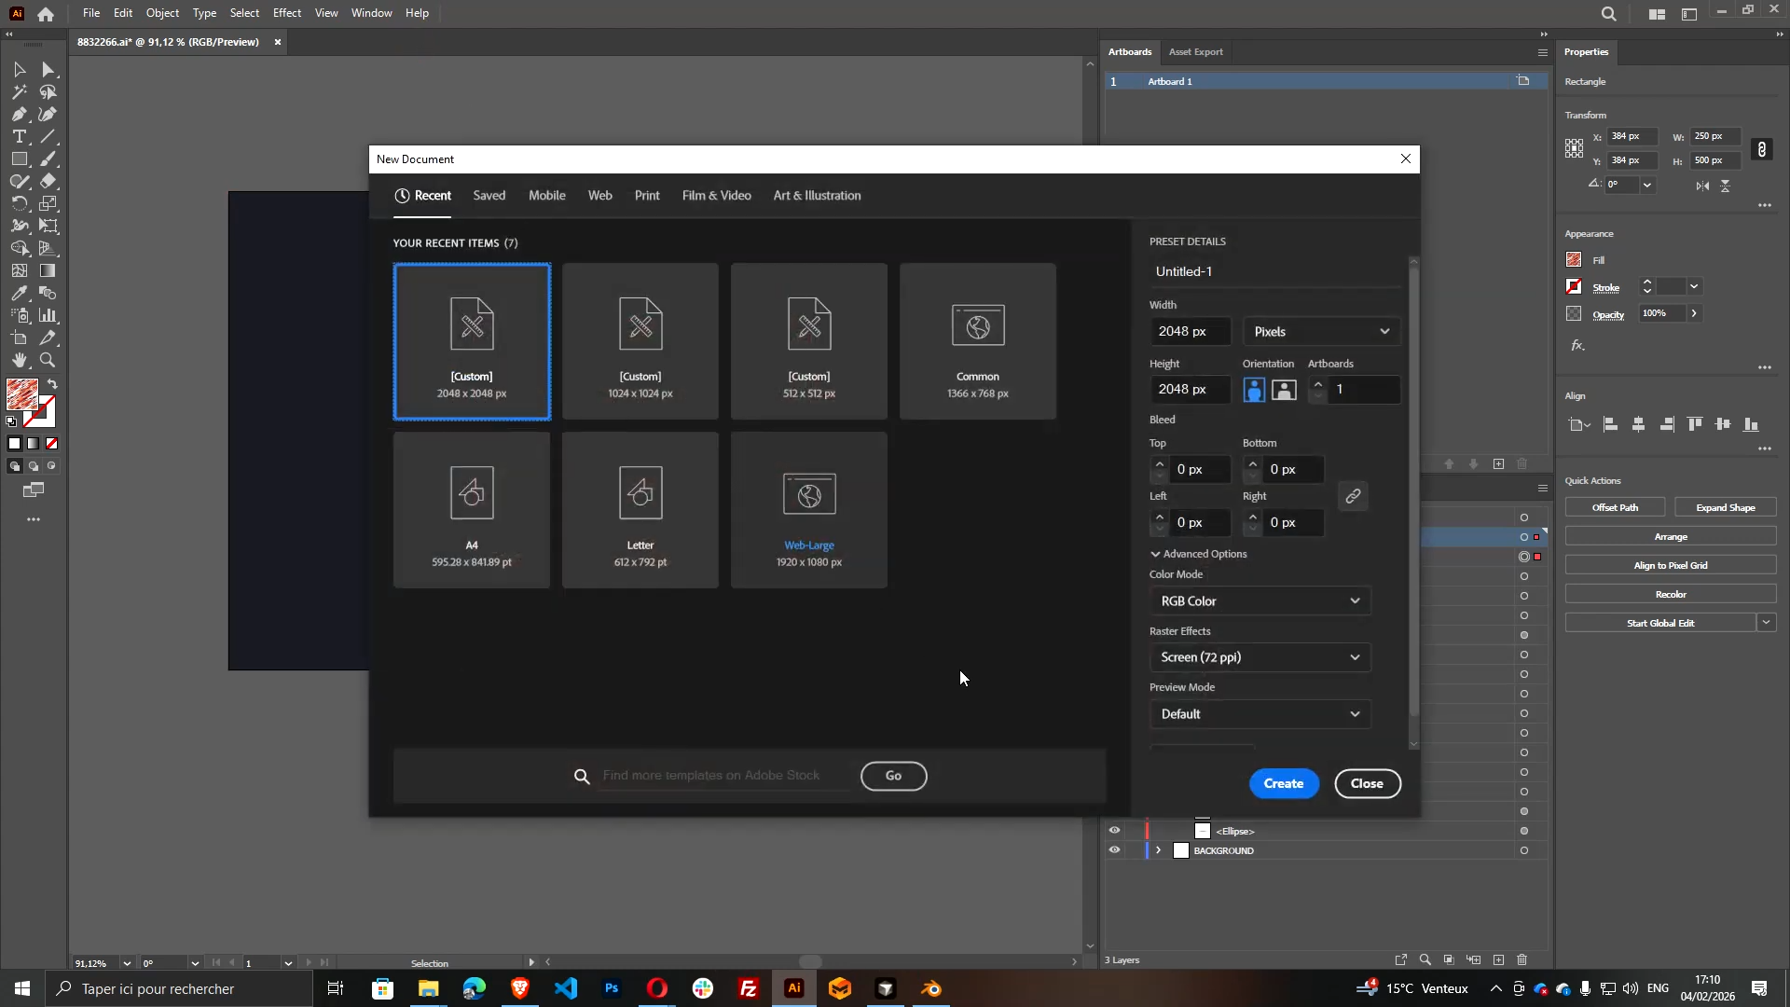Collapse the Advanced Options section
This screenshot has width=1790, height=1007.
click(1155, 554)
